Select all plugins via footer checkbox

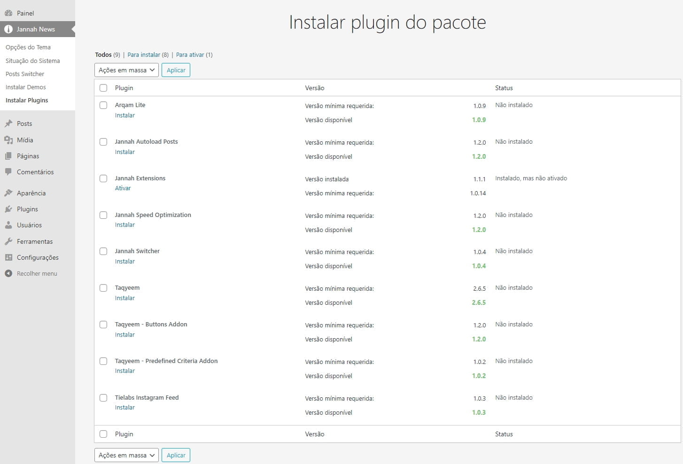point(103,434)
